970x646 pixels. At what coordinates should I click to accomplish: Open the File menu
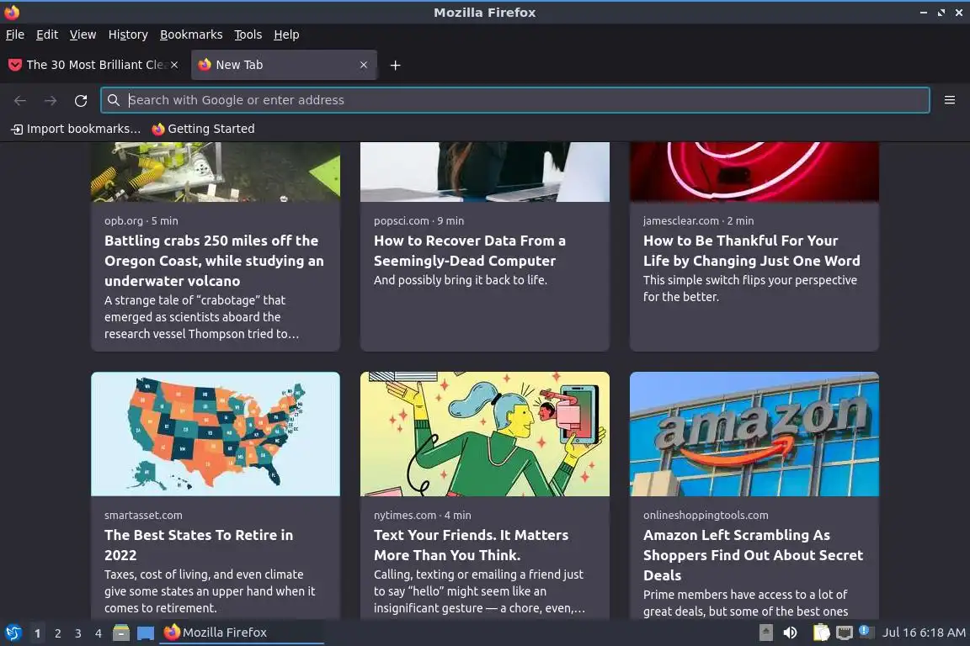[x=15, y=34]
